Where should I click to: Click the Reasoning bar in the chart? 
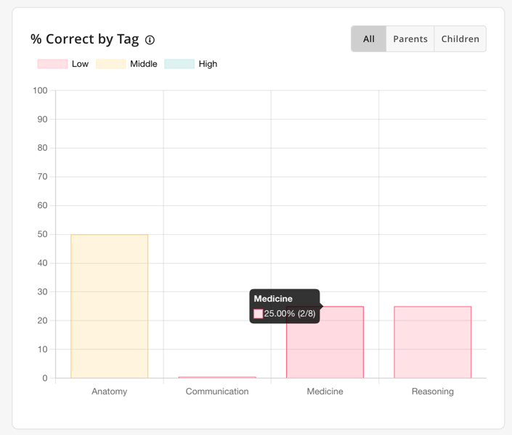click(433, 342)
